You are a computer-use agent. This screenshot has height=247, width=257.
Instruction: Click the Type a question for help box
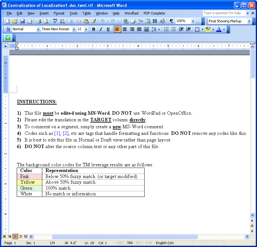224,13
